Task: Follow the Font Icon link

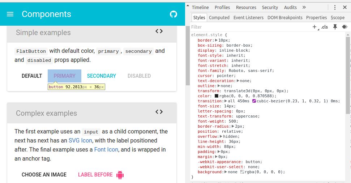Action: [106, 150]
